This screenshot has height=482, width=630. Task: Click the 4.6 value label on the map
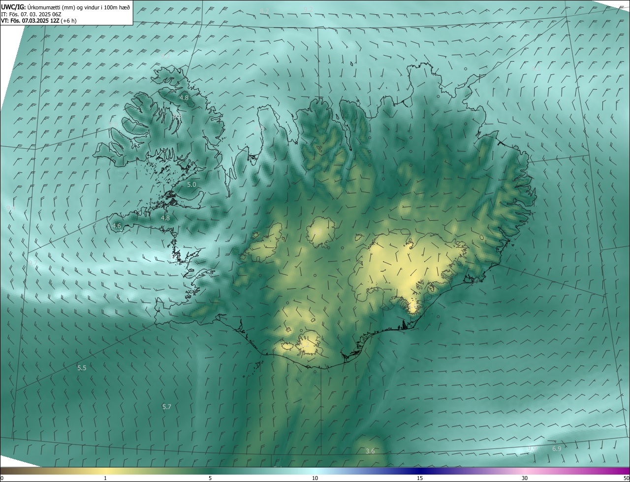pos(117,226)
